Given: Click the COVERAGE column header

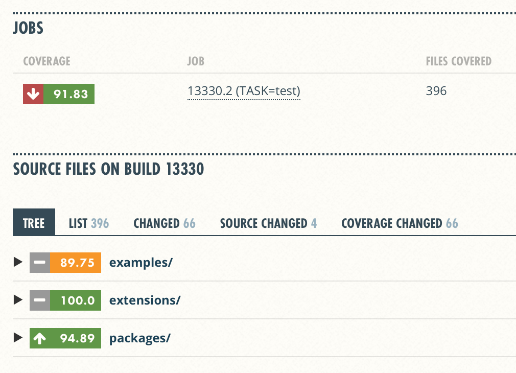Looking at the screenshot, I should [46, 61].
